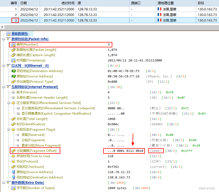Click the Fragment Flags yellow icon
Viewport: 219px width, 192px height.
13,130
